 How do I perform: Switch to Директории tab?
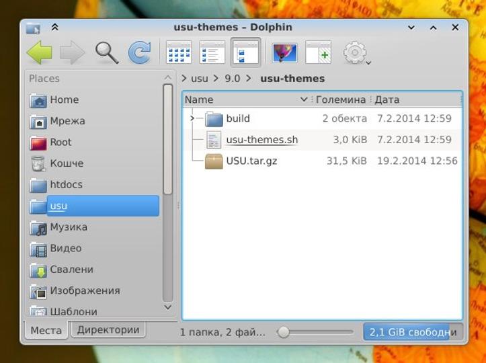point(108,329)
